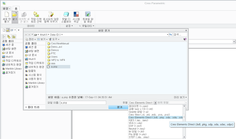Open System Colors (시스템 색상) icon
236x139 pixels.
tap(76, 14)
